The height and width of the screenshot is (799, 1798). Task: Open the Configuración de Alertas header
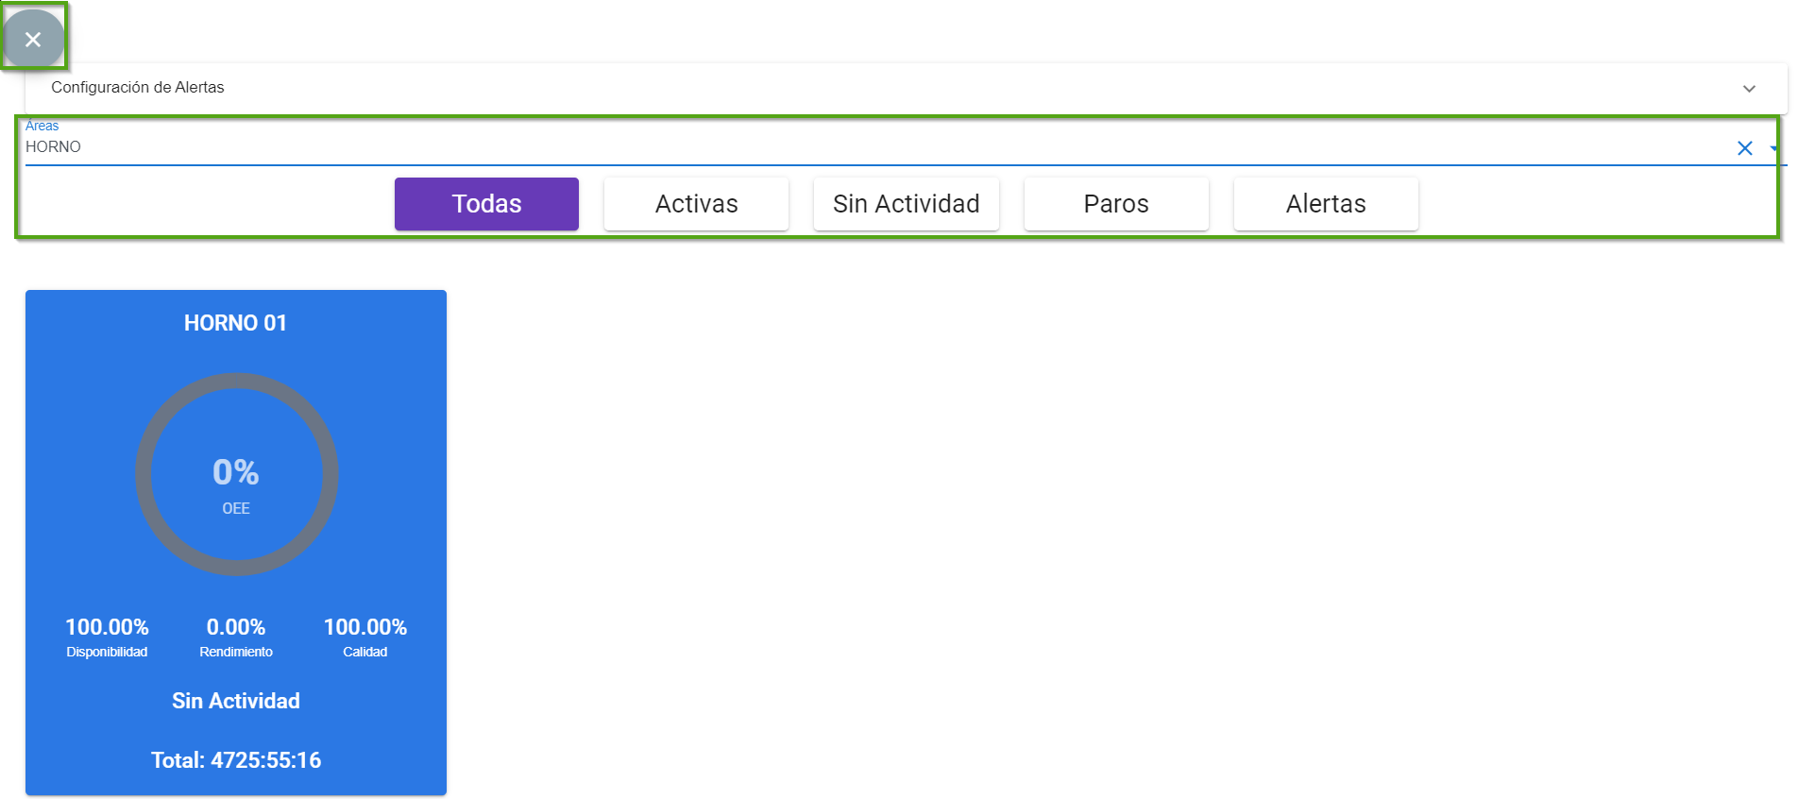pyautogui.click(x=138, y=87)
